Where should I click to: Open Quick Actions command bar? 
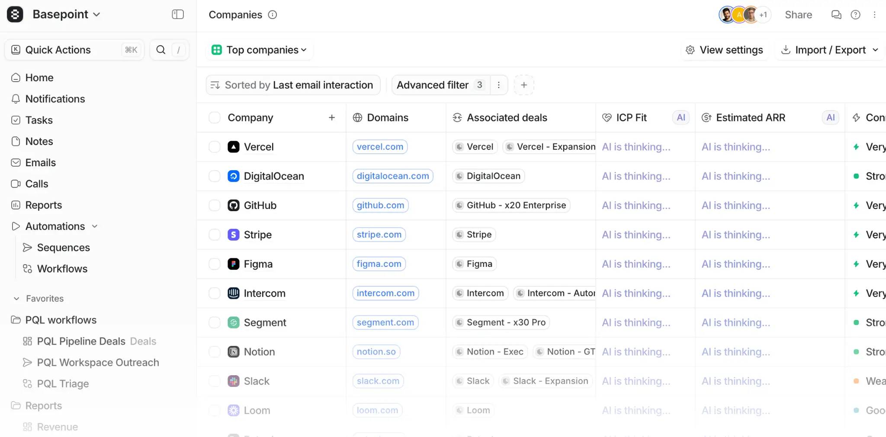(74, 50)
